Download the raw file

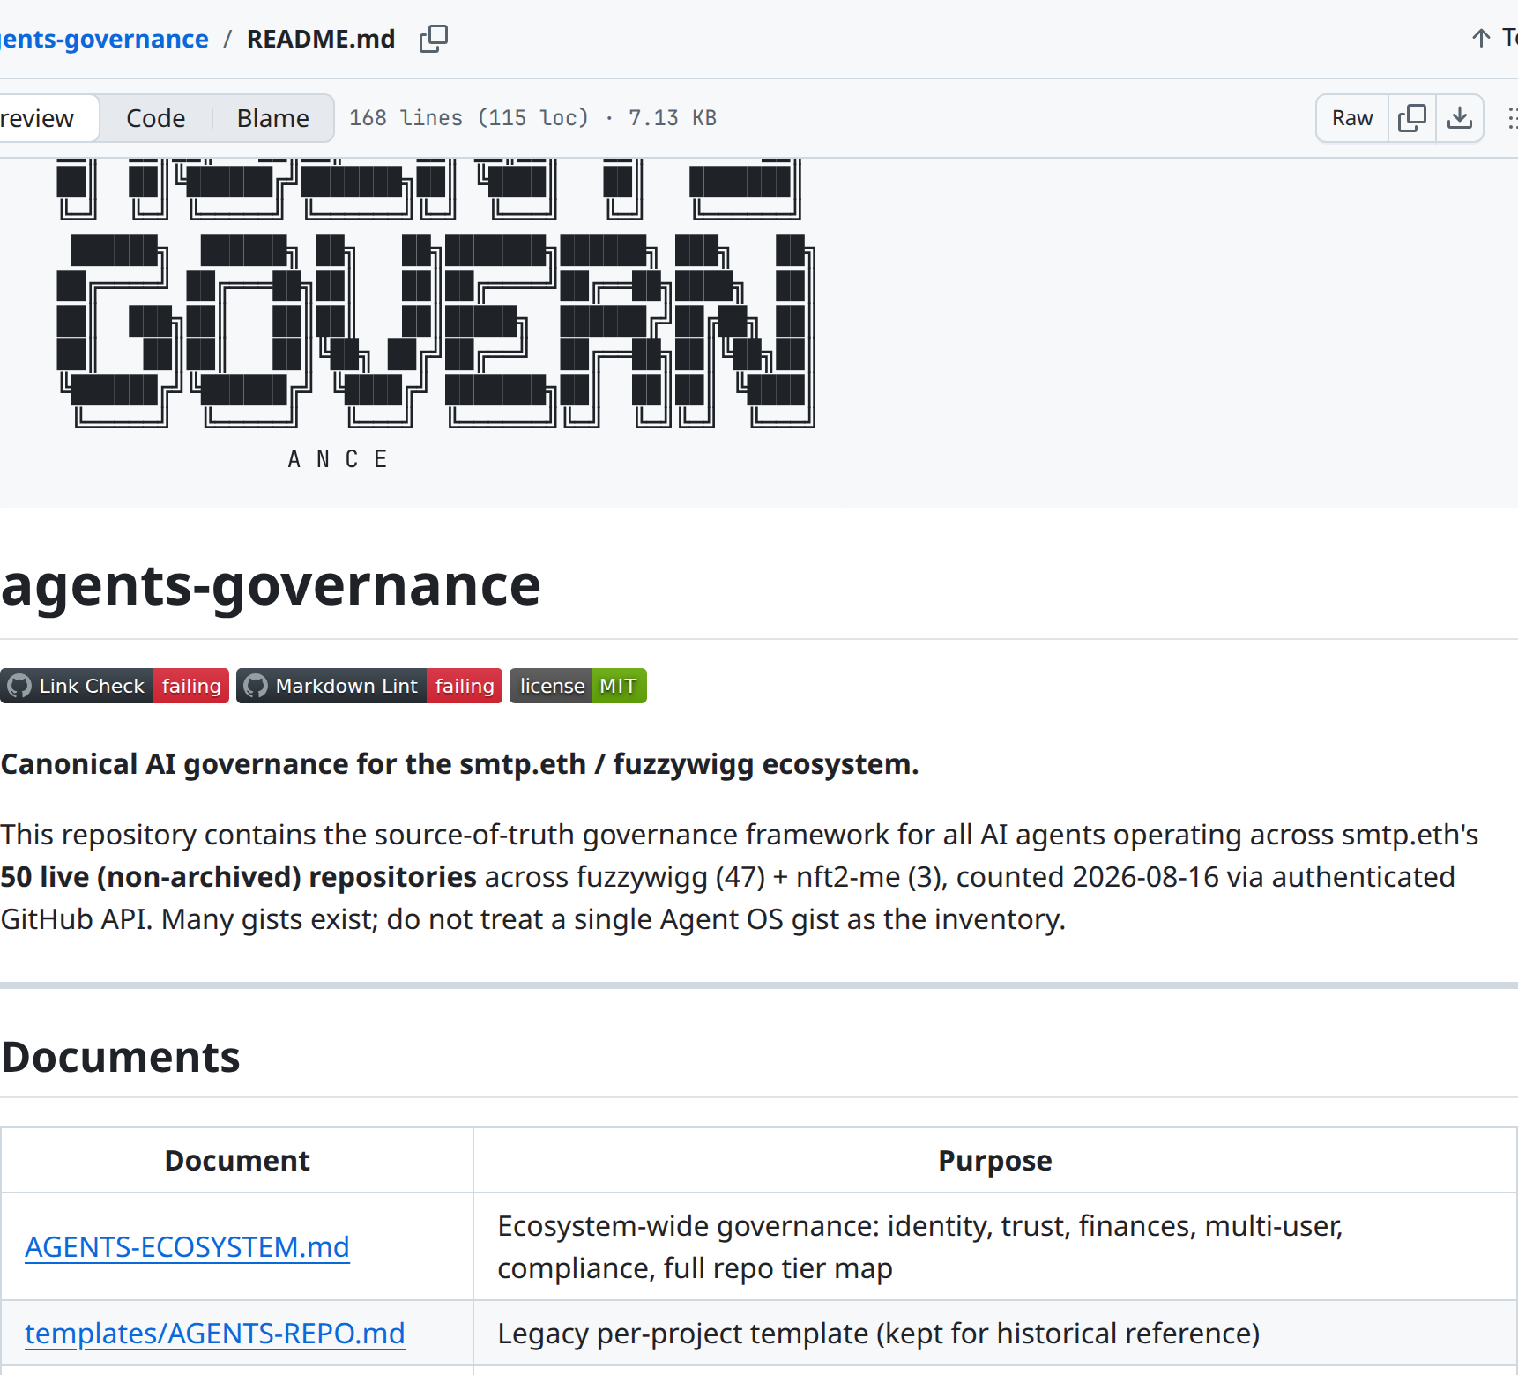tap(1460, 118)
